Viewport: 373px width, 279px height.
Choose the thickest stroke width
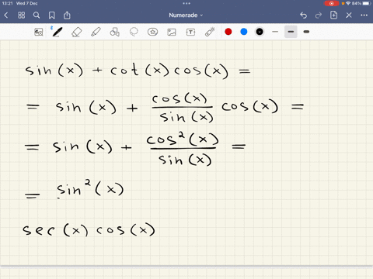[x=306, y=32]
